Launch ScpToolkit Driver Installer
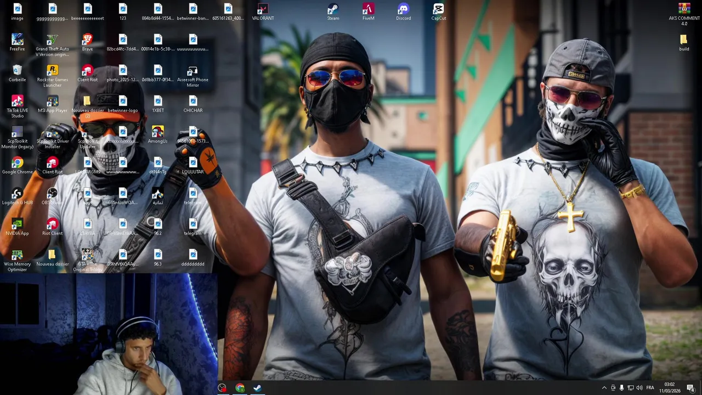The width and height of the screenshot is (702, 395). 52,137
